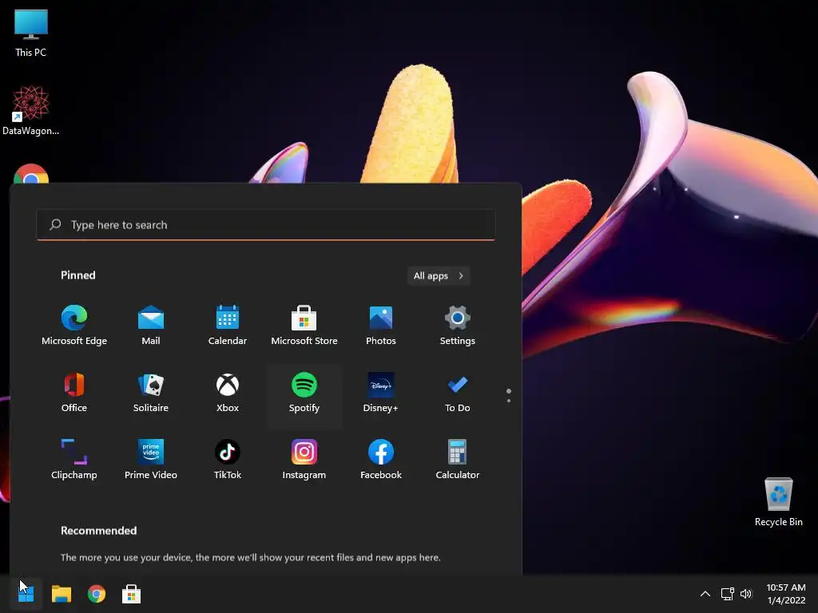This screenshot has height=613, width=818.
Task: Click the All apps button
Action: coord(439,275)
